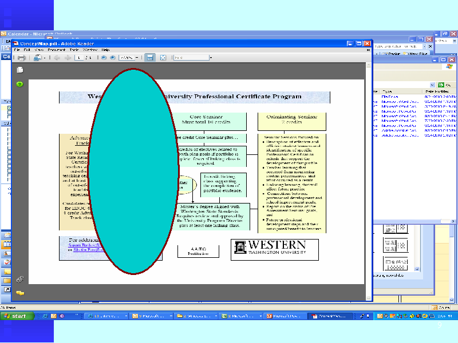Click the Outlook Calendar icon in navigation pane
This screenshot has width=458, height=343.
[7, 245]
